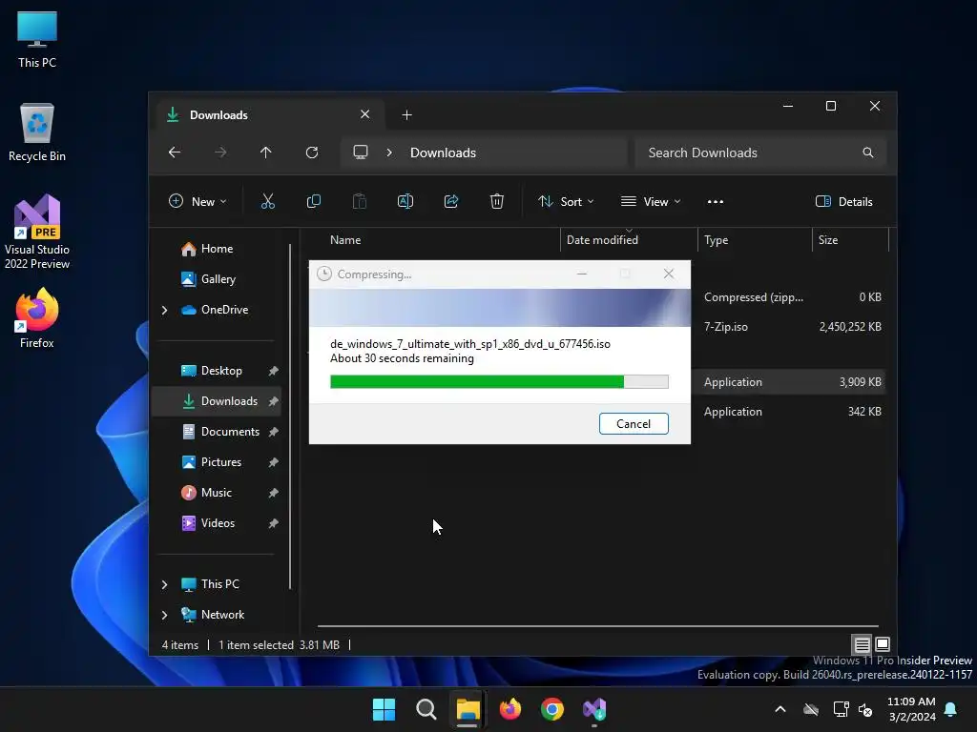Cancel the compressing operation
Image resolution: width=977 pixels, height=732 pixels.
(x=634, y=424)
